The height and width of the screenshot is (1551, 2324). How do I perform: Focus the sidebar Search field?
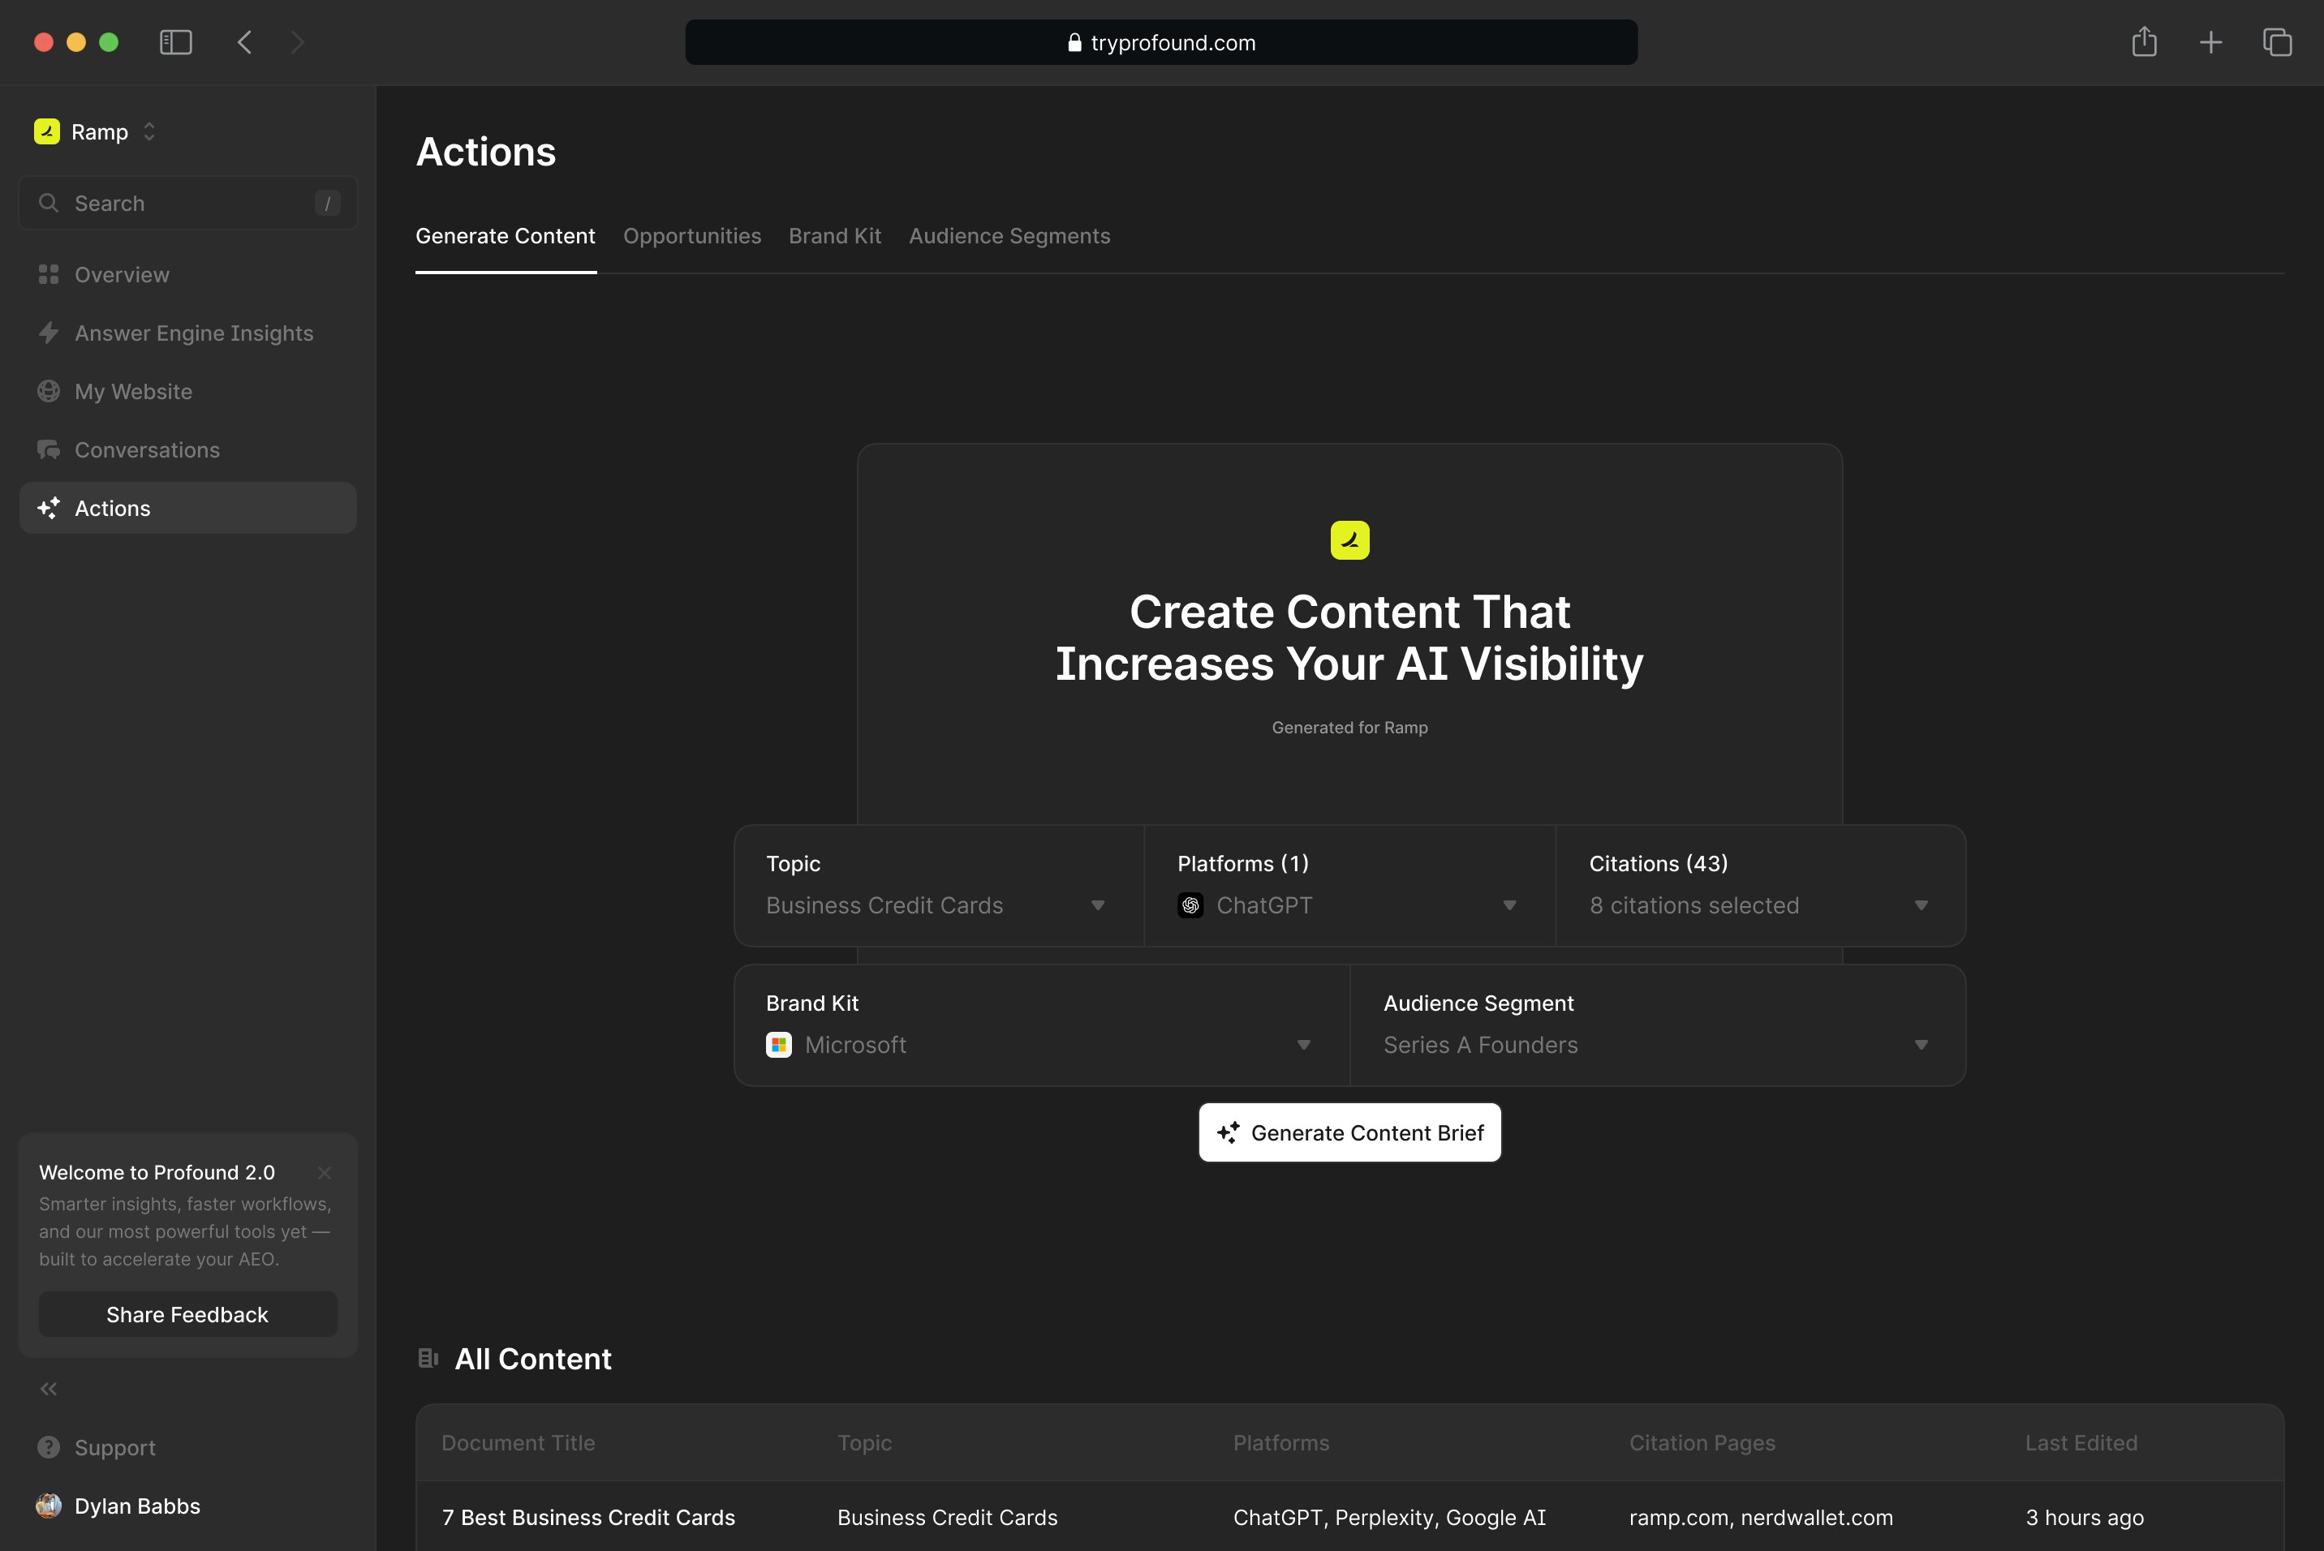188,204
